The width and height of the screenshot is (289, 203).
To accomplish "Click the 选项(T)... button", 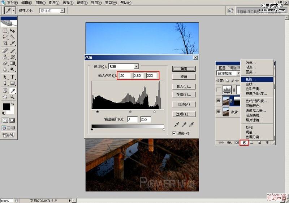I will click(184, 114).
